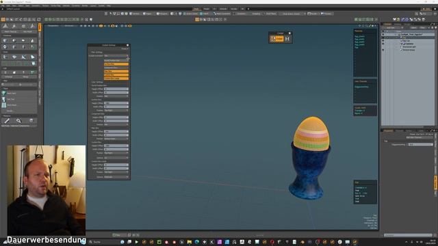Switch to the Render layout tab
This screenshot has width=438, height=246.
click(x=234, y=9)
